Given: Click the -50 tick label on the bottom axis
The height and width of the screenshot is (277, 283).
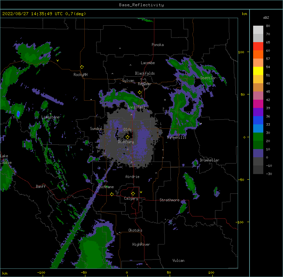Looking at the screenshot, I should click(84, 272).
